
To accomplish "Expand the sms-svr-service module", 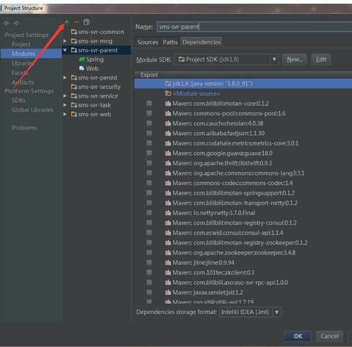I will [65, 96].
